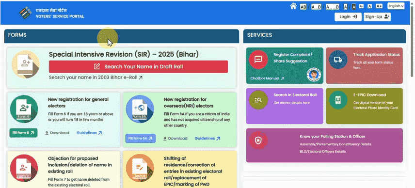Click the Fill Form 6A button
Viewport: 415px width, 188px height.
[x=141, y=138]
